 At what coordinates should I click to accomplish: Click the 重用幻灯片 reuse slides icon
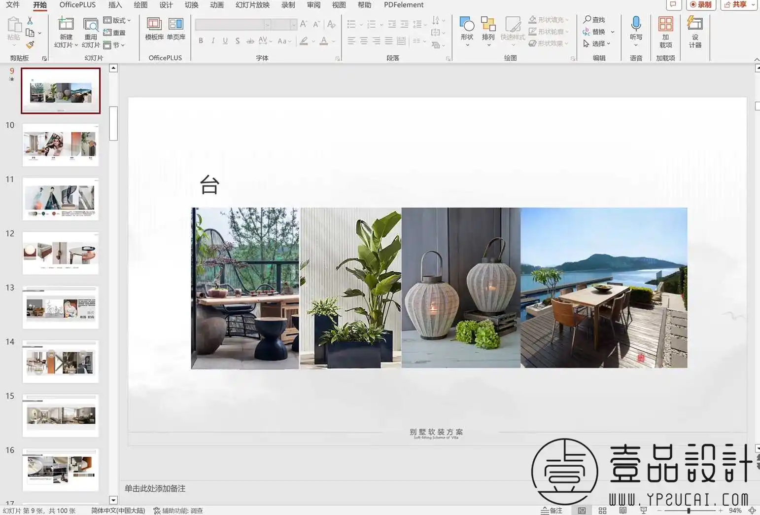point(91,24)
